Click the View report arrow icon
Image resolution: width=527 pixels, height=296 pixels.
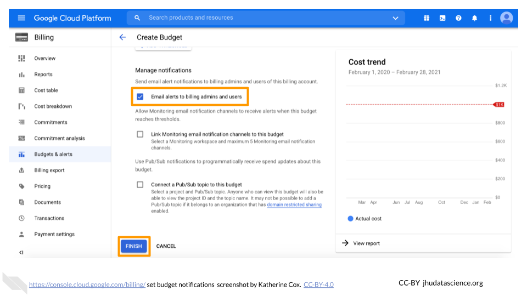point(345,243)
